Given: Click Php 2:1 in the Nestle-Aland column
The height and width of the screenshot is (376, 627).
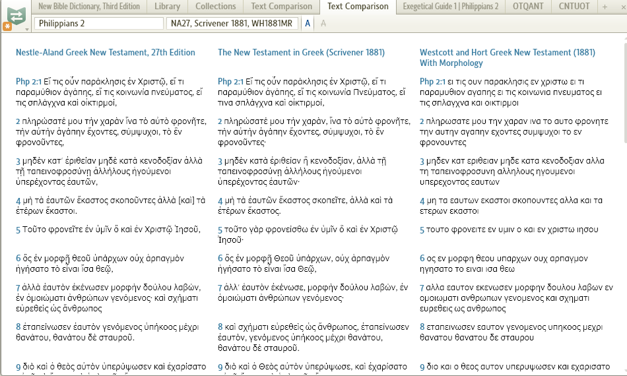Looking at the screenshot, I should 28,82.
